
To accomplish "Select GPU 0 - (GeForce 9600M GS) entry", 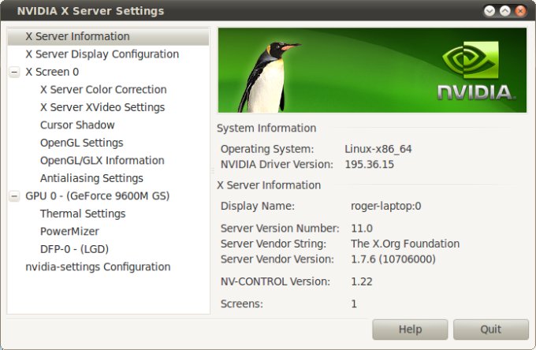I will coord(97,195).
